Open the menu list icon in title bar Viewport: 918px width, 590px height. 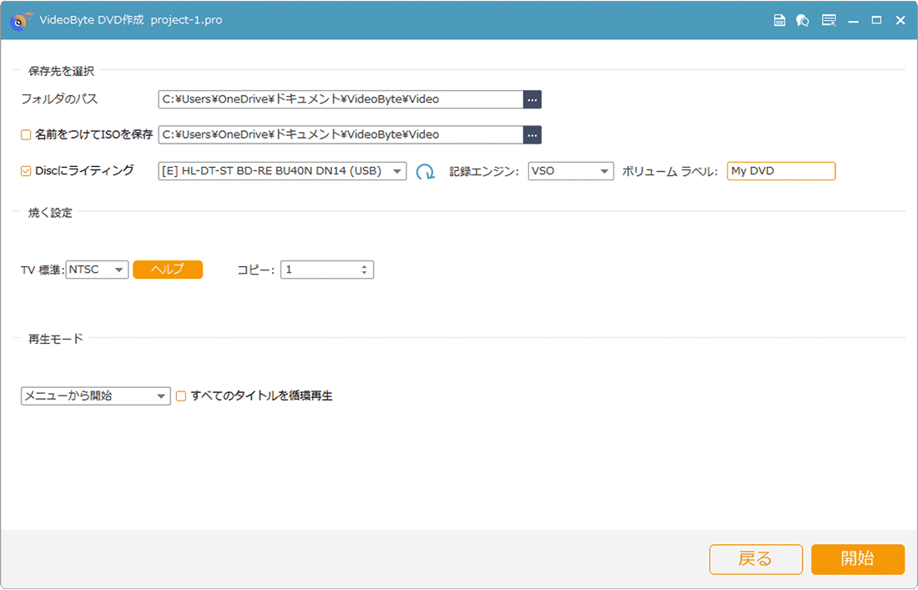point(828,20)
